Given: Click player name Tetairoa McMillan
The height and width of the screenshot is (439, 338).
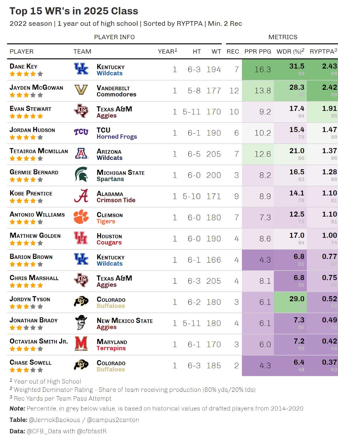Looking at the screenshot, I should pos(39,151).
